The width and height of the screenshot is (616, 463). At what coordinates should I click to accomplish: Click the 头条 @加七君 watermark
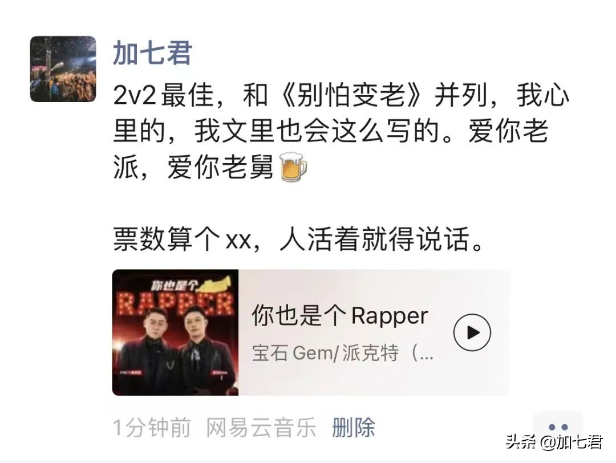pos(554,442)
